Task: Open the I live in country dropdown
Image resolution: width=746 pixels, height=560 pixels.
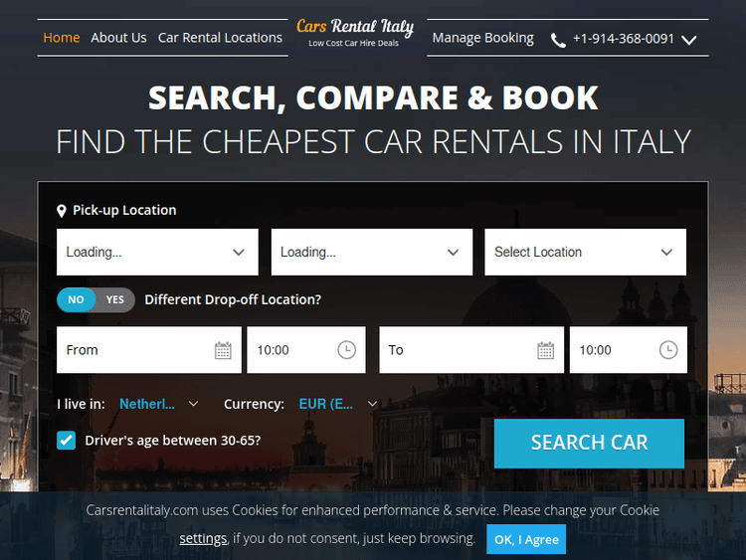Action: coord(159,404)
